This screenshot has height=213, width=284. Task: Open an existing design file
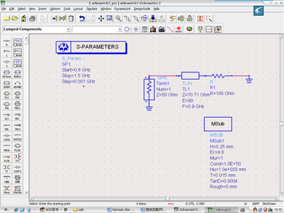point(15,18)
